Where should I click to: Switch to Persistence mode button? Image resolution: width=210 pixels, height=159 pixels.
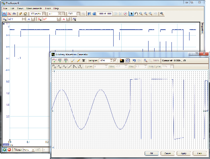point(9,14)
